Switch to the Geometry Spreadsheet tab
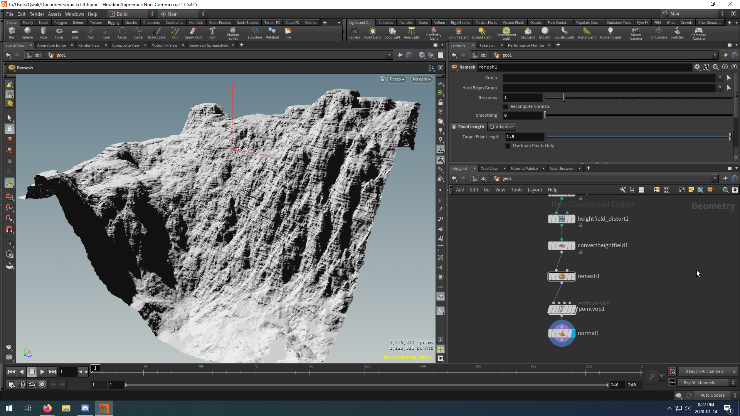 (x=209, y=45)
